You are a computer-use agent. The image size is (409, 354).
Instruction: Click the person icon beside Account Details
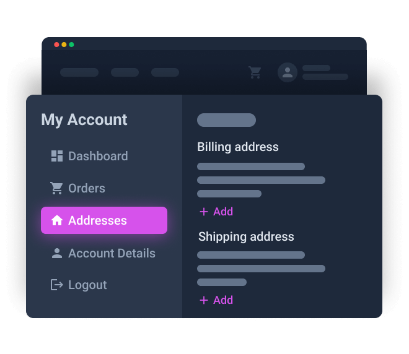click(57, 253)
